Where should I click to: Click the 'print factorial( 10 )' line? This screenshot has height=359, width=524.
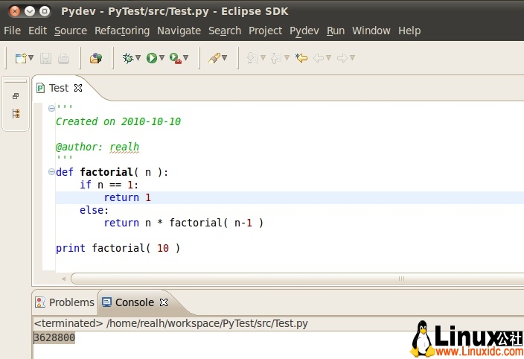click(x=118, y=248)
